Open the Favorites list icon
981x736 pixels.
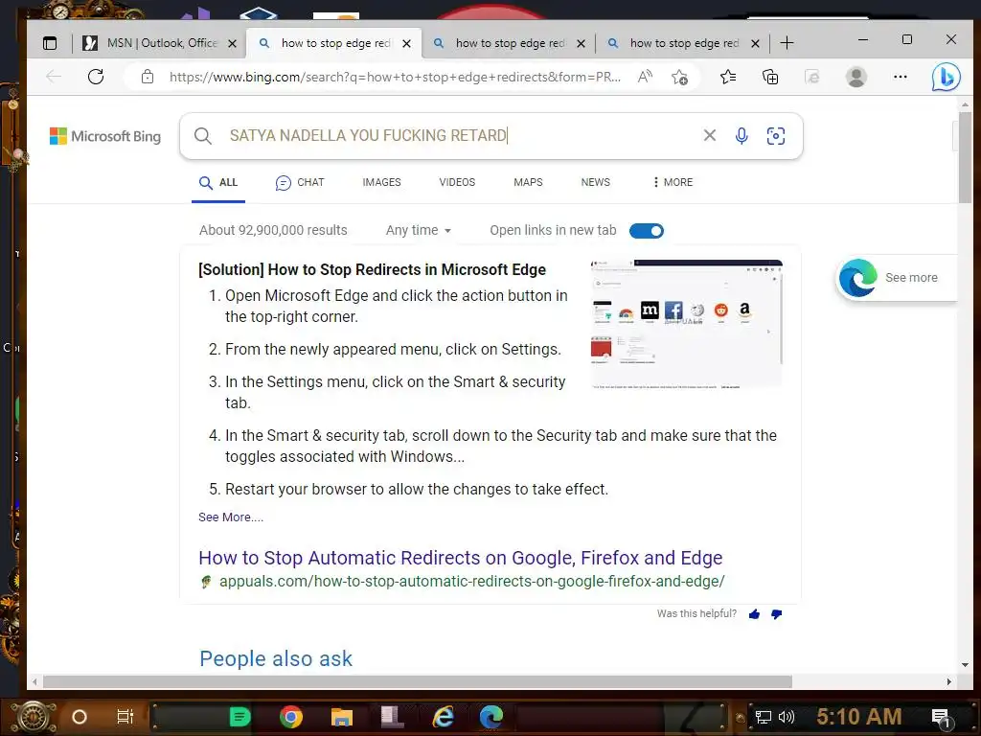[x=728, y=77]
